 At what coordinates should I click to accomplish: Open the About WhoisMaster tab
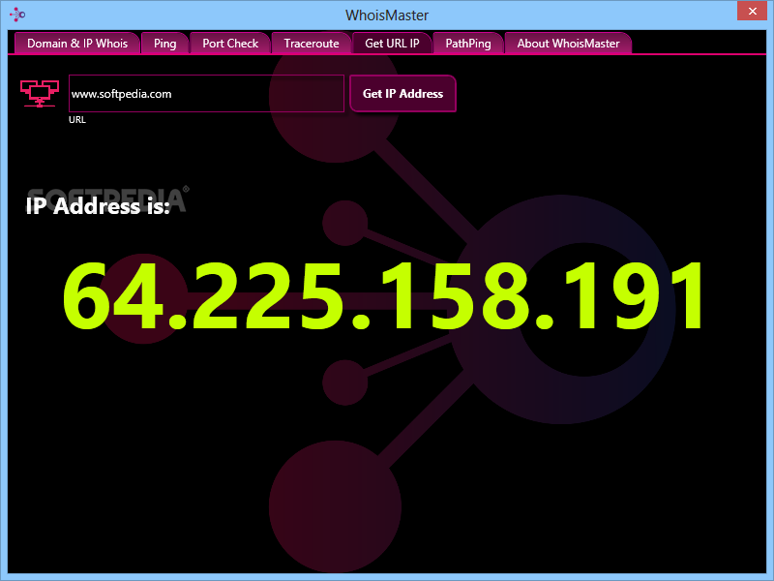[568, 44]
